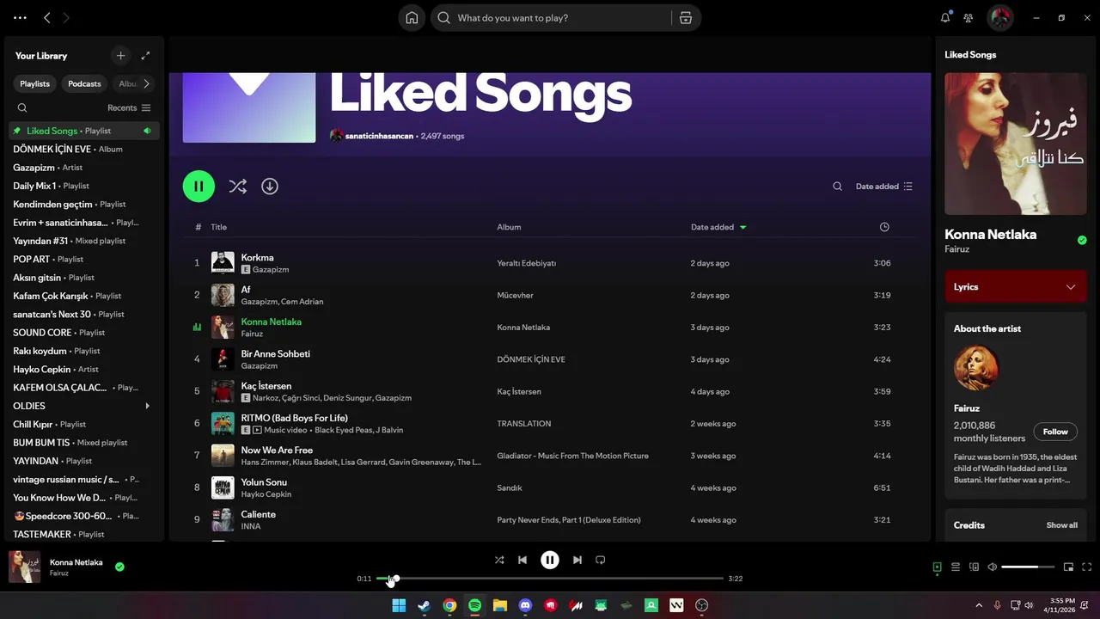The width and height of the screenshot is (1100, 619).
Task: Pause playback in the player bar
Action: tap(550, 560)
